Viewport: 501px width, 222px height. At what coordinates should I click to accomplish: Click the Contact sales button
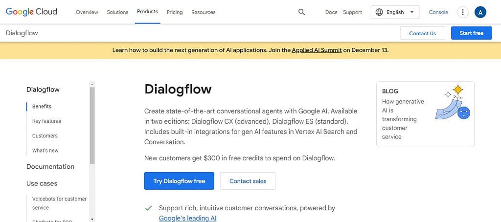tap(248, 181)
